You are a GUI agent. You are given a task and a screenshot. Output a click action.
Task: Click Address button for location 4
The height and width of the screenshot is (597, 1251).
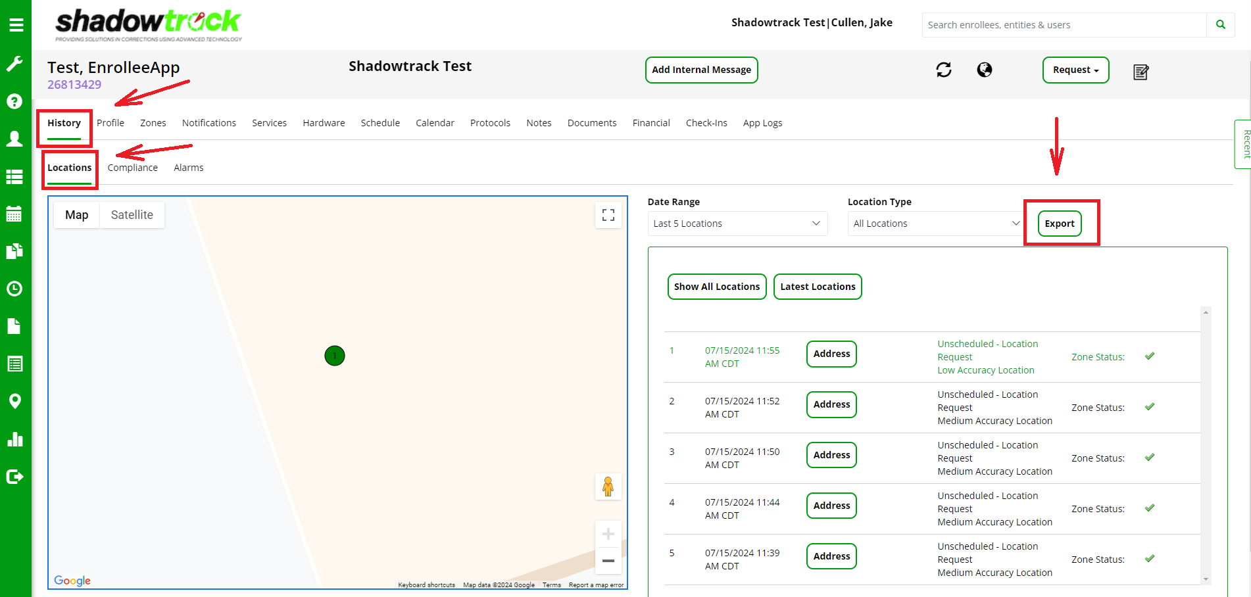click(831, 506)
